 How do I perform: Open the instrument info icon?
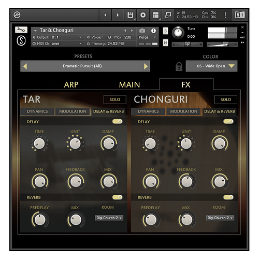coord(153,31)
